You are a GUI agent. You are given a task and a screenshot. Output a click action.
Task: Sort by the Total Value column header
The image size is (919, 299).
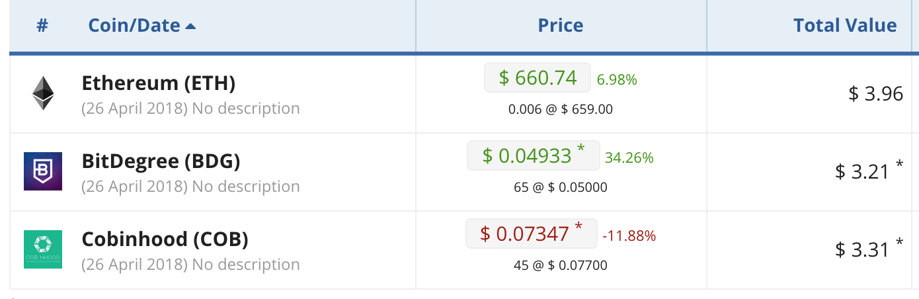click(x=845, y=26)
